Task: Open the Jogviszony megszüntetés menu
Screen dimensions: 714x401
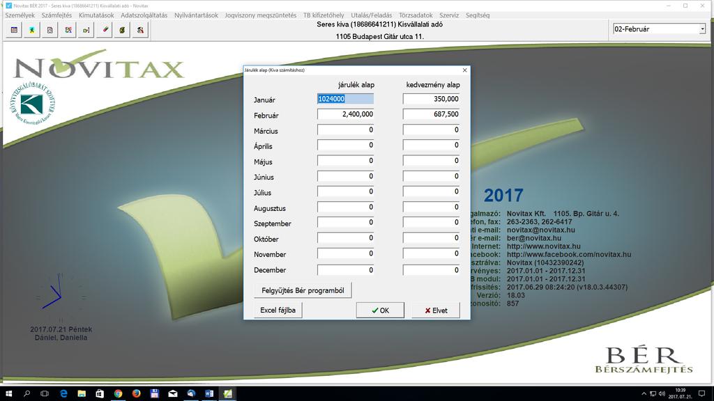Action: (x=261, y=15)
